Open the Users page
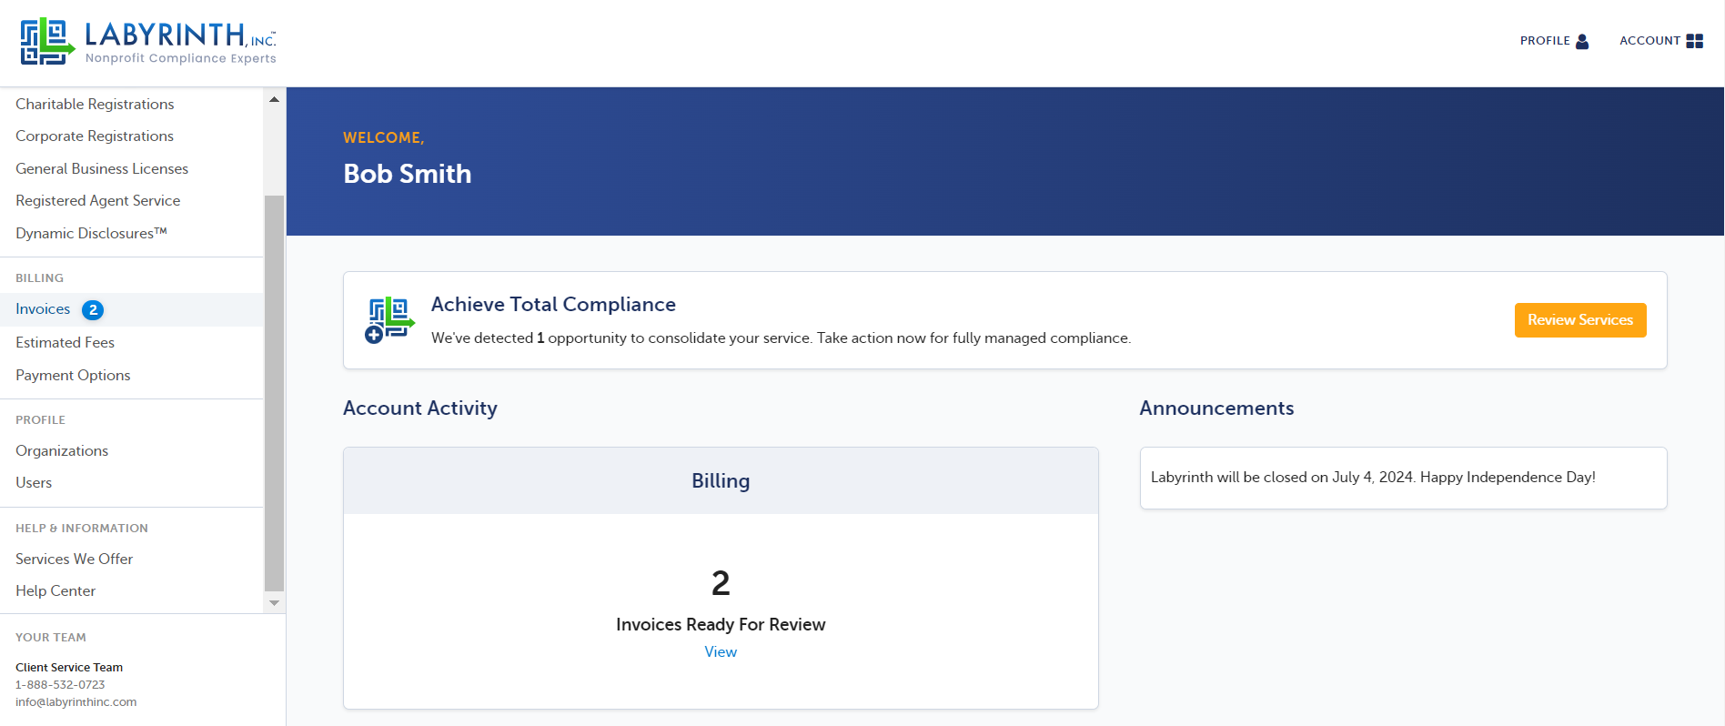1725x726 pixels. click(x=34, y=482)
